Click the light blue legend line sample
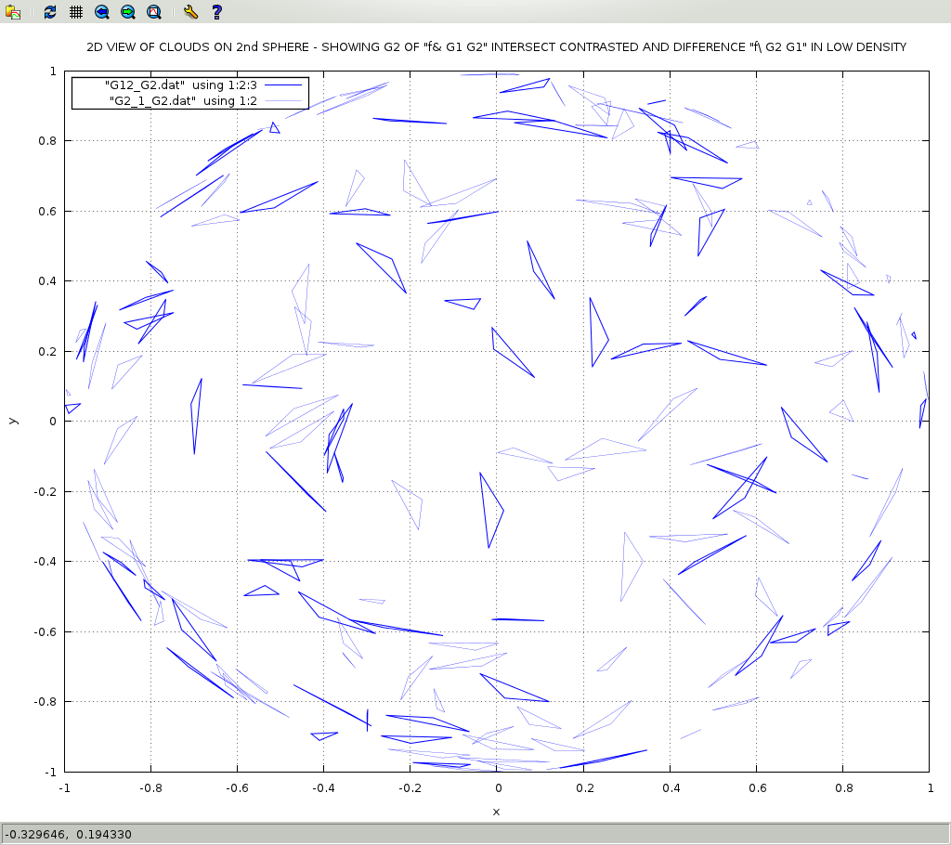951x845 pixels. click(284, 99)
